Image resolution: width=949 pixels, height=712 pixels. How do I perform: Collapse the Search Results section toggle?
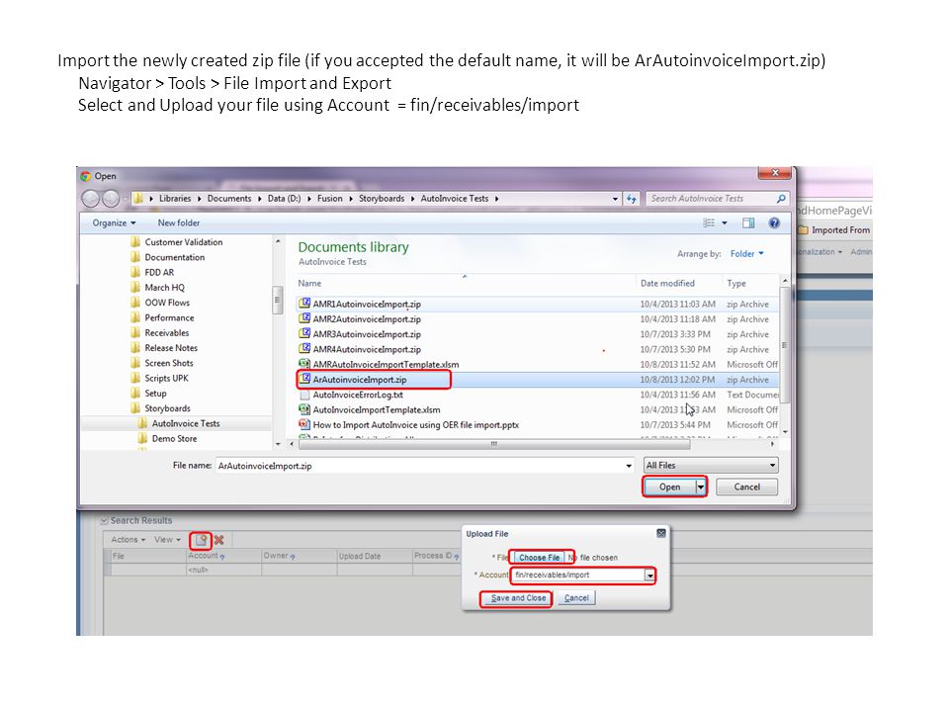104,520
